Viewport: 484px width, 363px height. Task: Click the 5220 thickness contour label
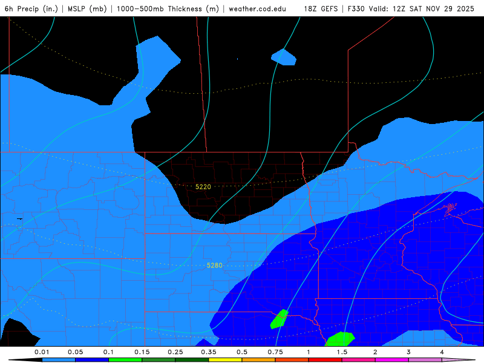click(203, 187)
